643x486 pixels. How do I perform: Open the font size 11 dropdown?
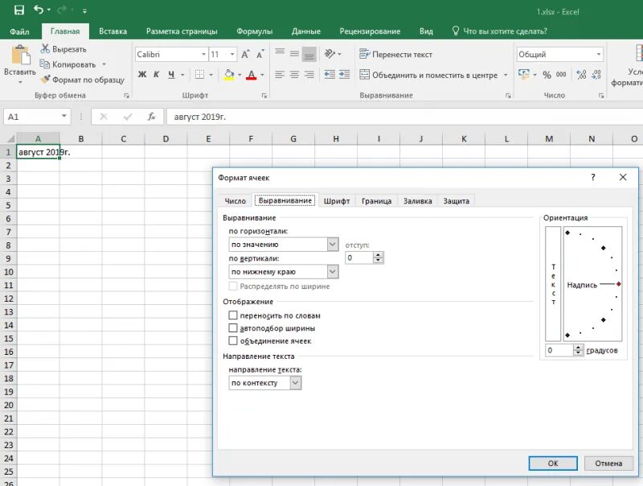tap(232, 54)
